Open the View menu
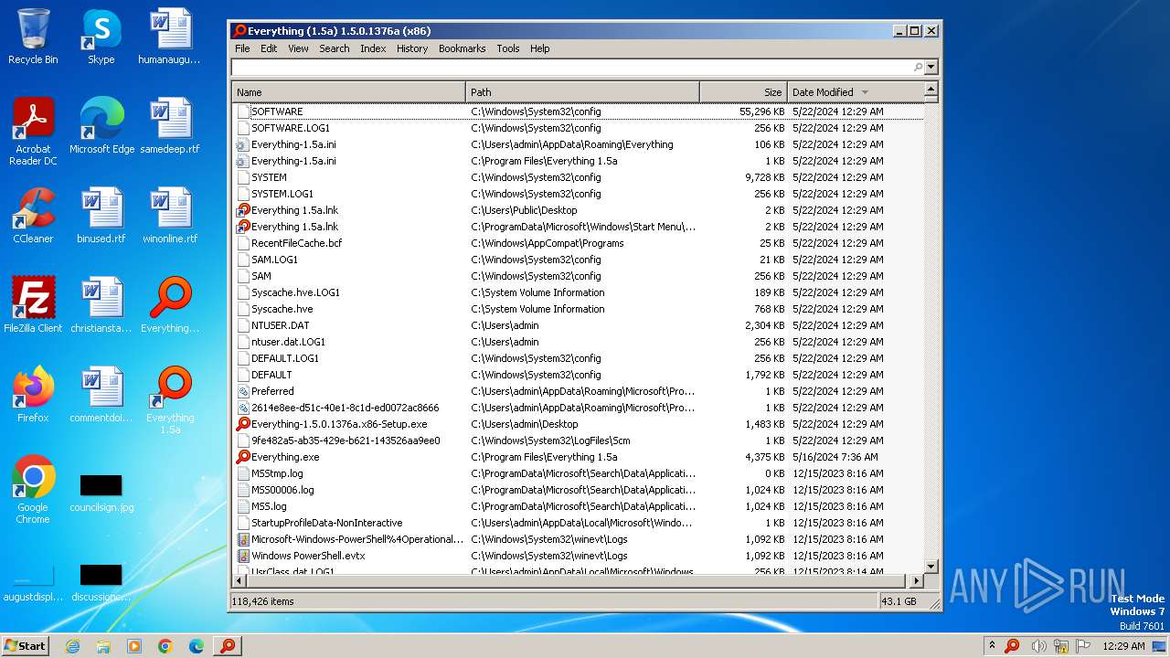 click(x=298, y=48)
